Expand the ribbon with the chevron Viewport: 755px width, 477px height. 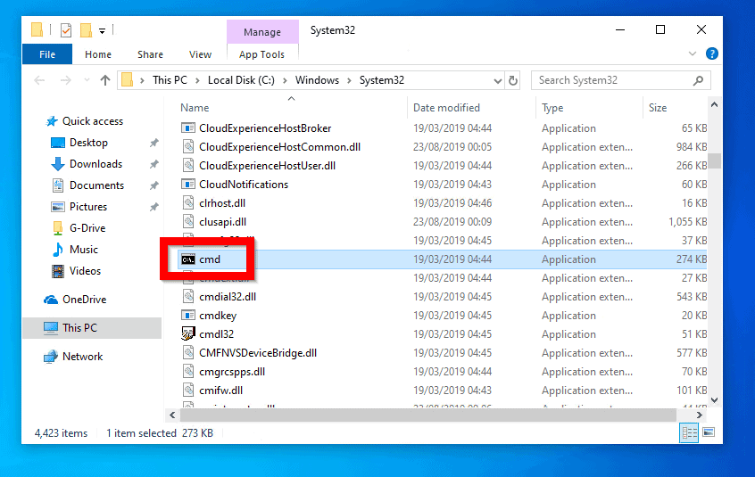[x=693, y=53]
